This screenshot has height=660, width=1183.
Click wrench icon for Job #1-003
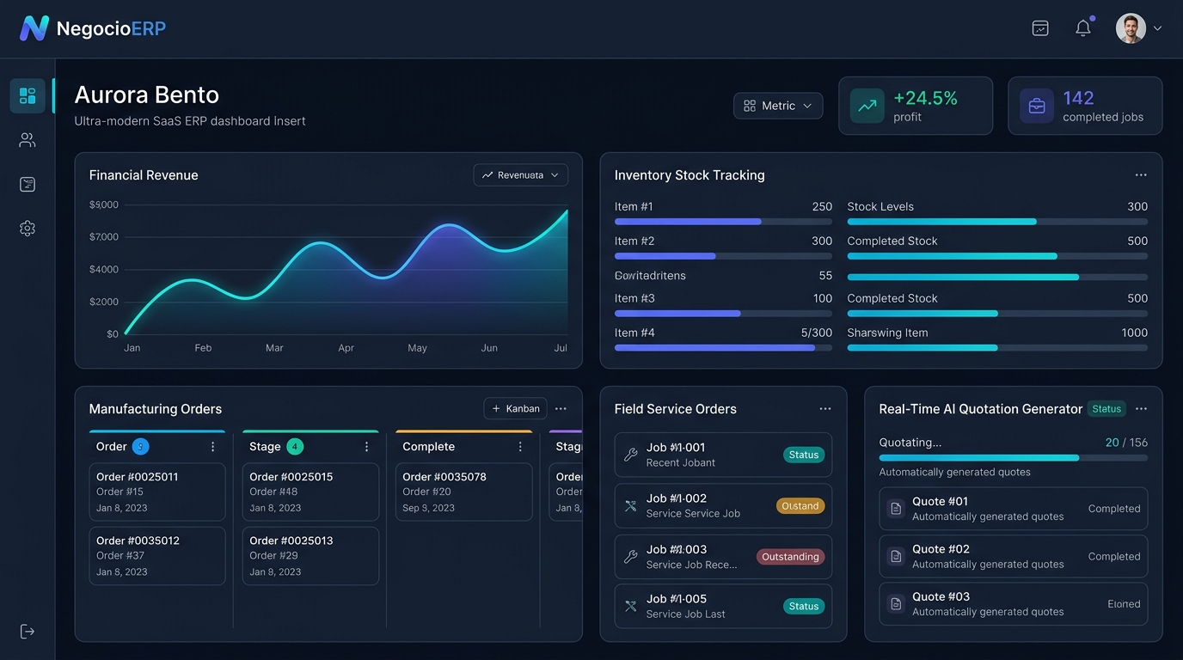tap(630, 557)
